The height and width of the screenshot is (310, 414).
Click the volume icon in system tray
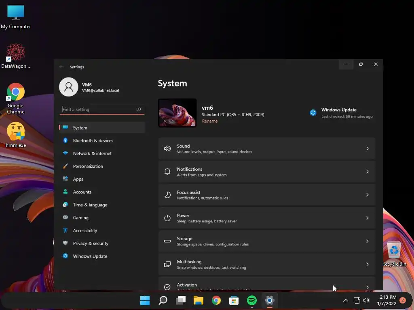pos(366,300)
